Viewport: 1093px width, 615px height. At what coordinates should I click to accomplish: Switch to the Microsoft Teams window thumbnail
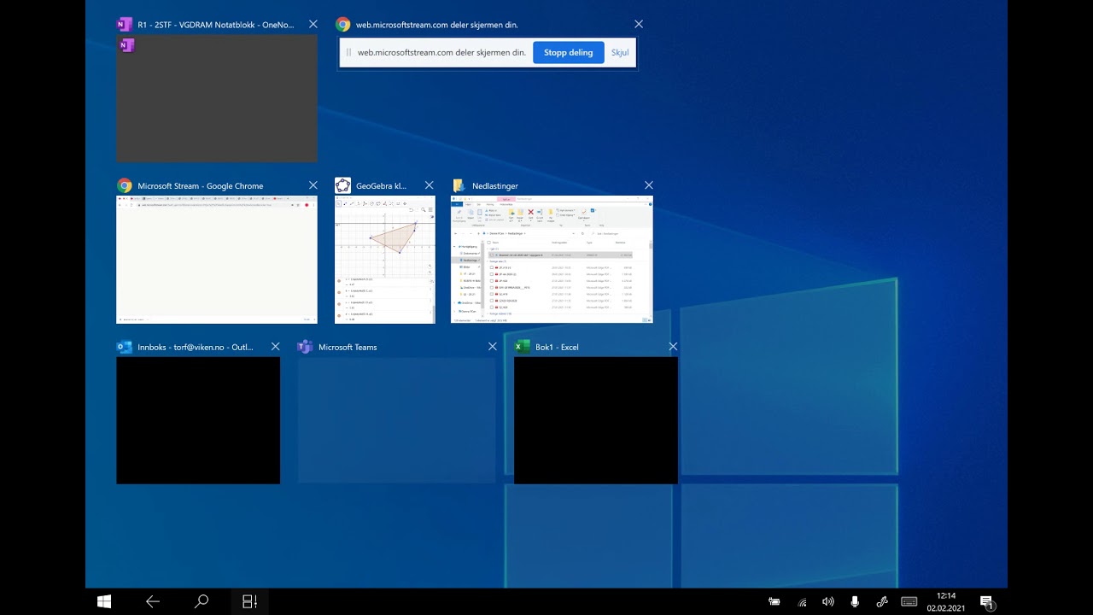tap(397, 420)
